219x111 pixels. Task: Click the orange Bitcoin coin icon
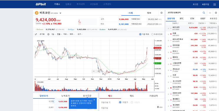pos(37,13)
